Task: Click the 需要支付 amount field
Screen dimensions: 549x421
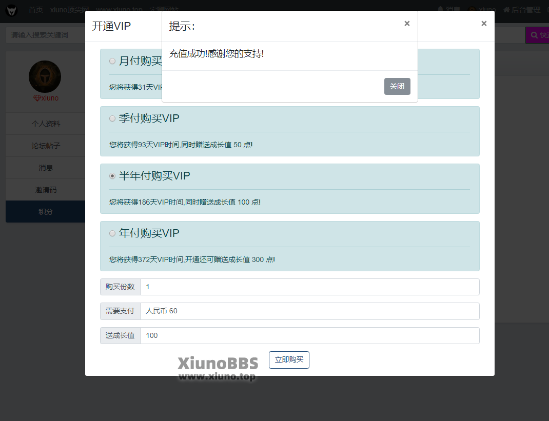Action: click(x=309, y=311)
